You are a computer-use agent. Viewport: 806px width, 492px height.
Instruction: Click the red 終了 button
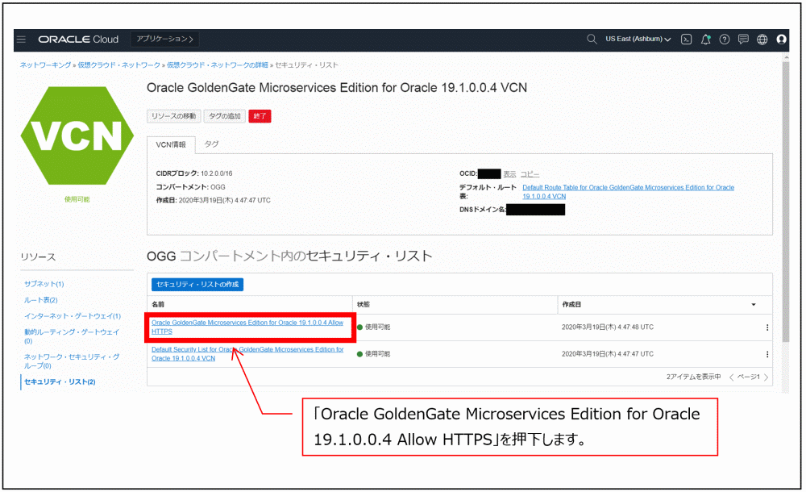pos(260,116)
